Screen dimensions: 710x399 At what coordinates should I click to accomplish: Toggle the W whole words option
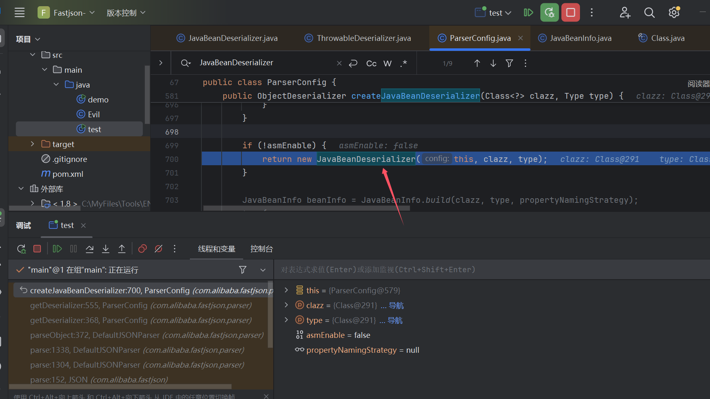point(387,63)
